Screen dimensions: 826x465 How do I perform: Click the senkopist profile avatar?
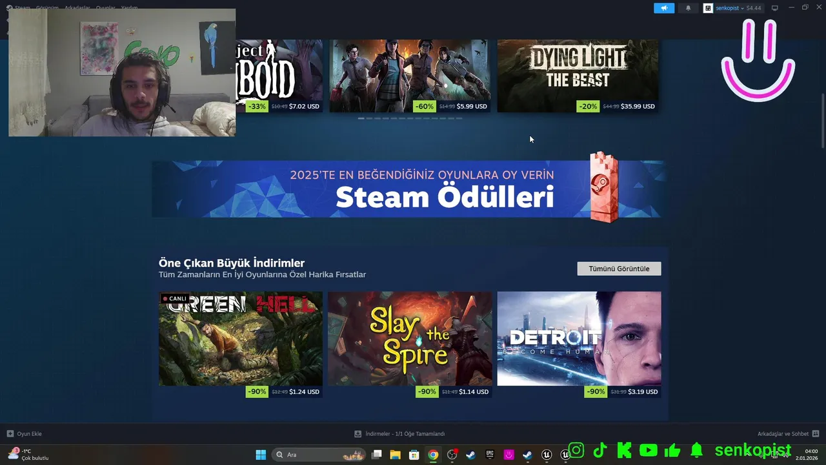708,8
